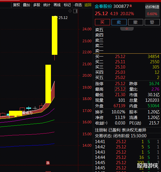Open the 统计 statistics tool
Viewport: 161px width, 172px height.
tap(47, 5)
